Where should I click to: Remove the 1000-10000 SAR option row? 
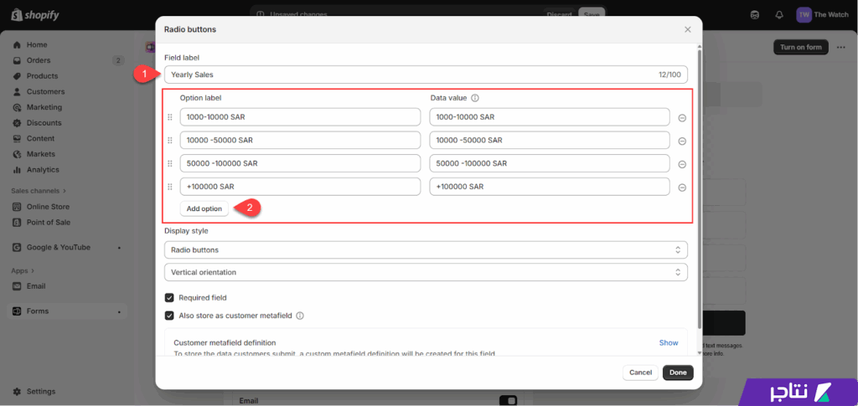tap(682, 118)
